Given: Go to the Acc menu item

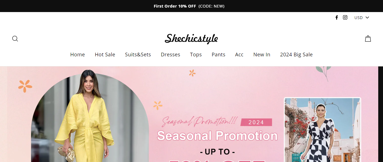Looking at the screenshot, I should coord(239,55).
